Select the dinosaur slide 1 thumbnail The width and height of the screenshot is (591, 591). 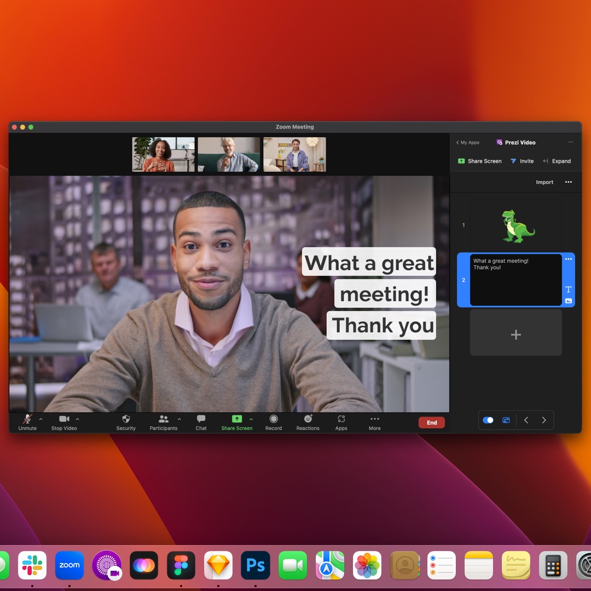[x=515, y=225]
